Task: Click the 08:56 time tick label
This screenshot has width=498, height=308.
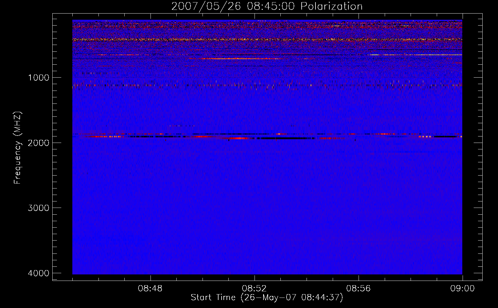Action: pyautogui.click(x=358, y=289)
